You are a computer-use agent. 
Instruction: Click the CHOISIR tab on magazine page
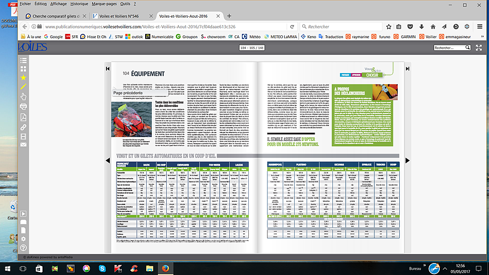[372, 75]
